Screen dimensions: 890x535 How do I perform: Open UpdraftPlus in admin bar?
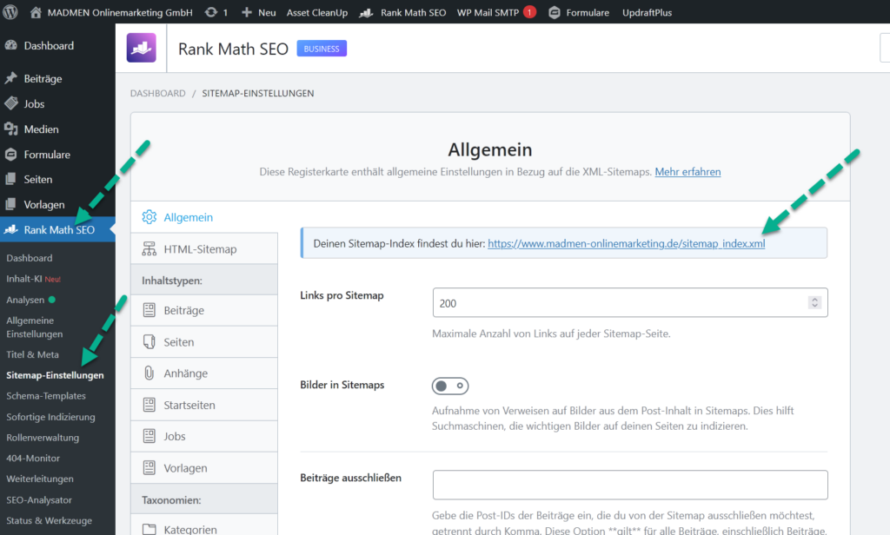pos(647,12)
